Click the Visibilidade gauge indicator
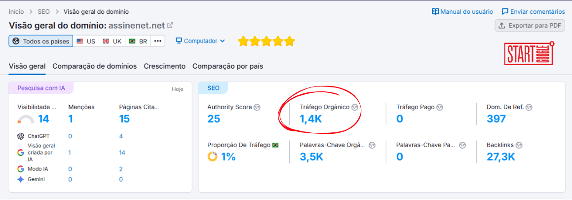 (x=26, y=120)
